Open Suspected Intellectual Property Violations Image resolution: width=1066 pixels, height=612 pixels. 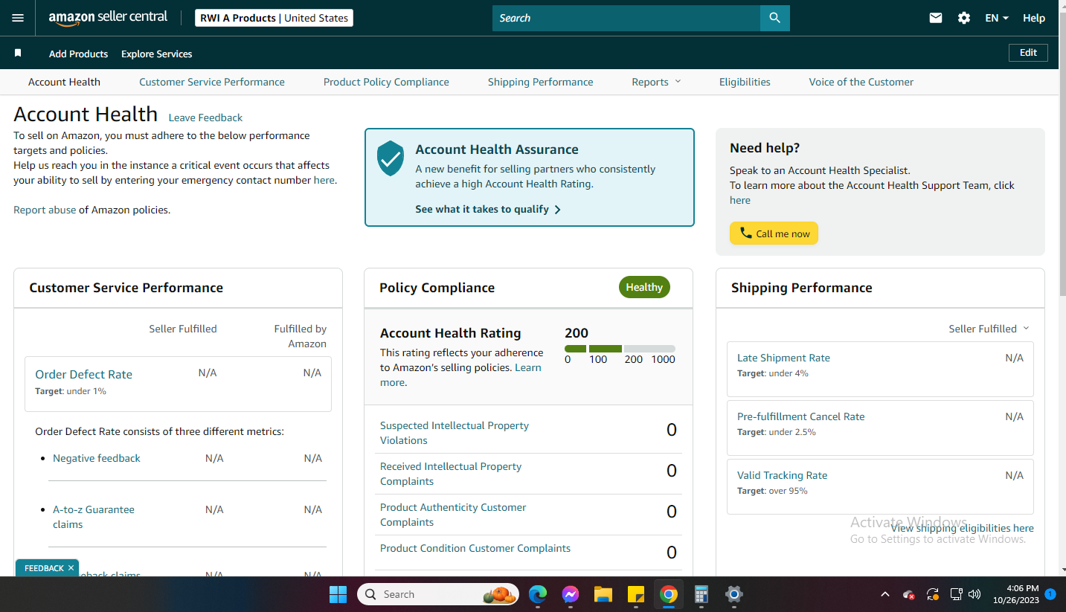pyautogui.click(x=455, y=433)
